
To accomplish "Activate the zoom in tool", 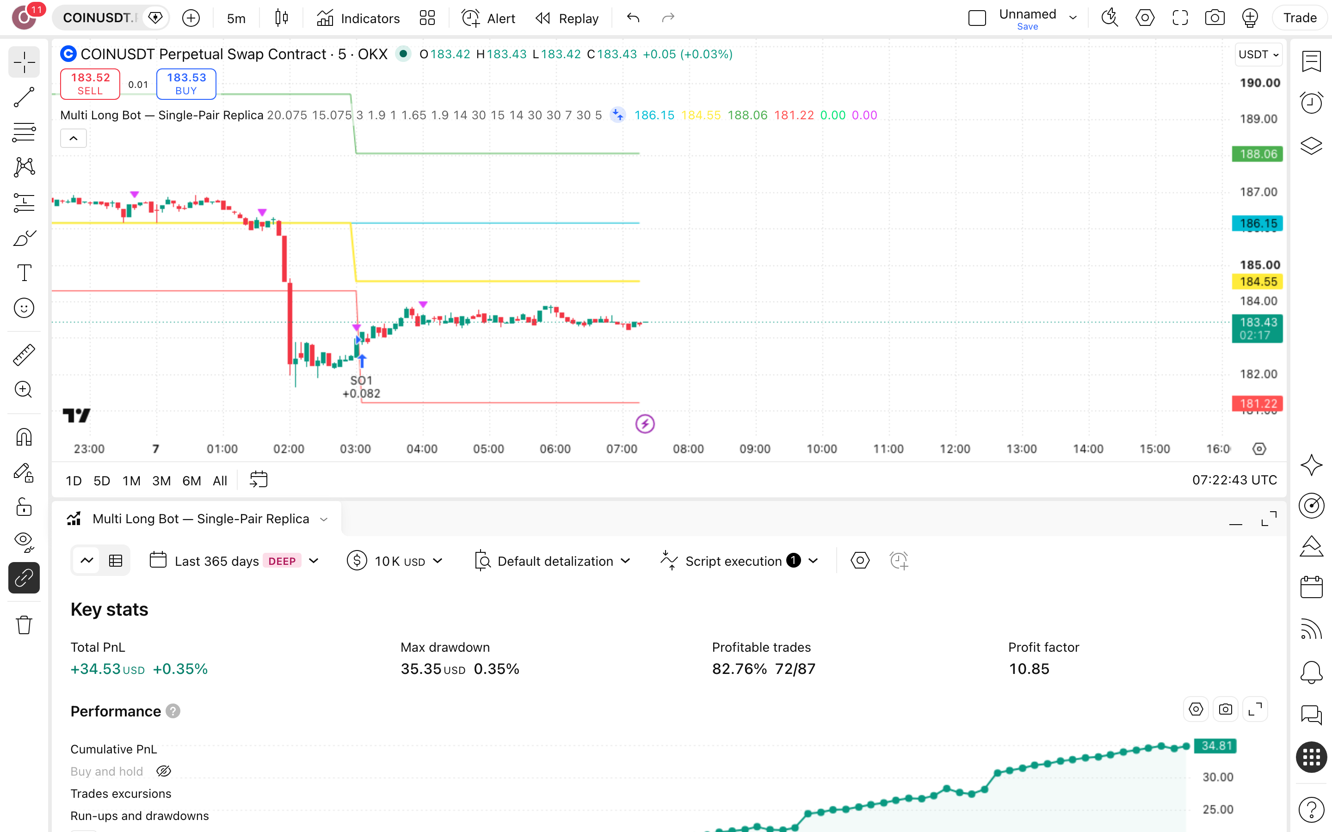I will pos(24,390).
